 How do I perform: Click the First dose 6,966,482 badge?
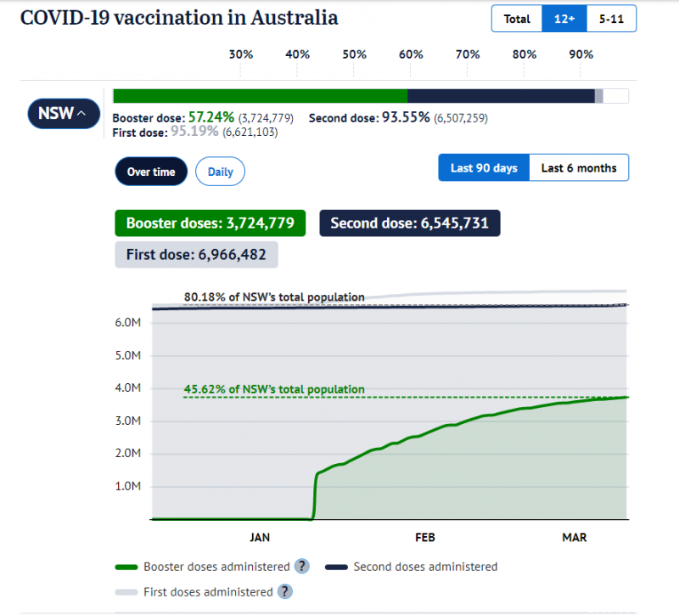[x=196, y=254]
